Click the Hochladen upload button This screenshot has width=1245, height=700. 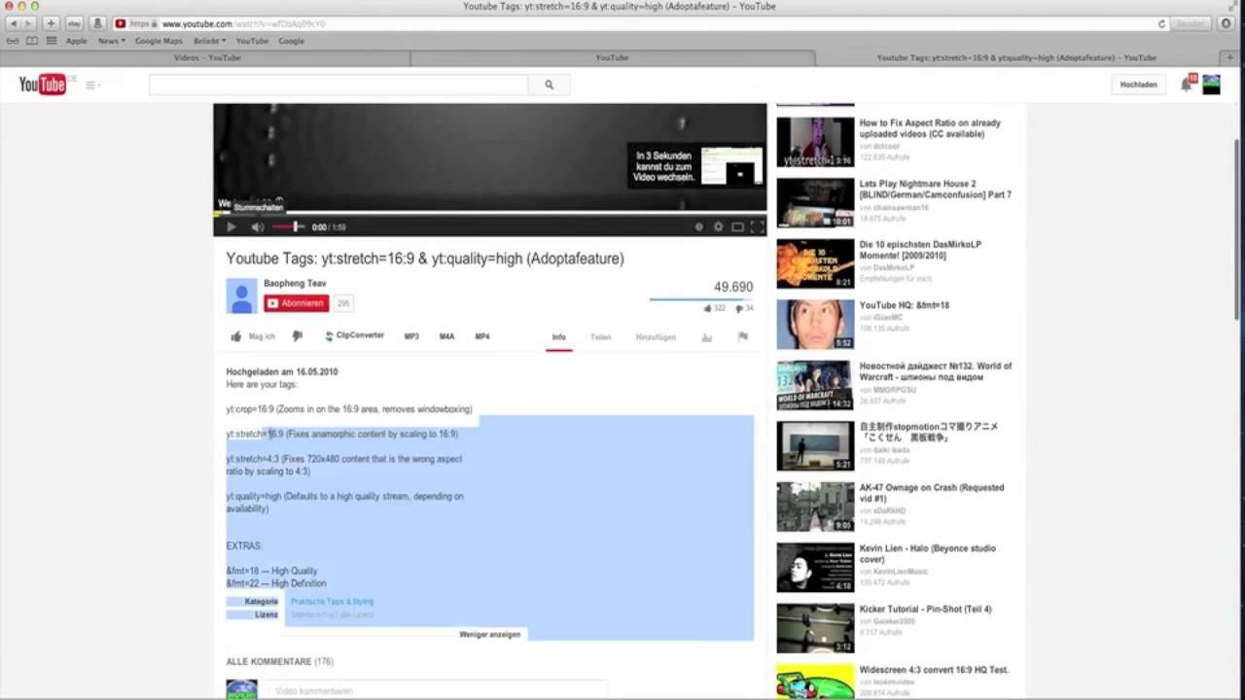pyautogui.click(x=1138, y=85)
